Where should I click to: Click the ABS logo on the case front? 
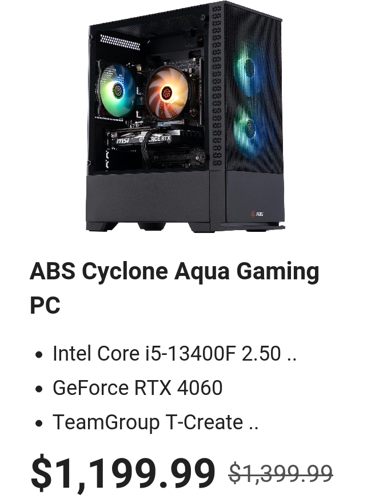point(257,214)
